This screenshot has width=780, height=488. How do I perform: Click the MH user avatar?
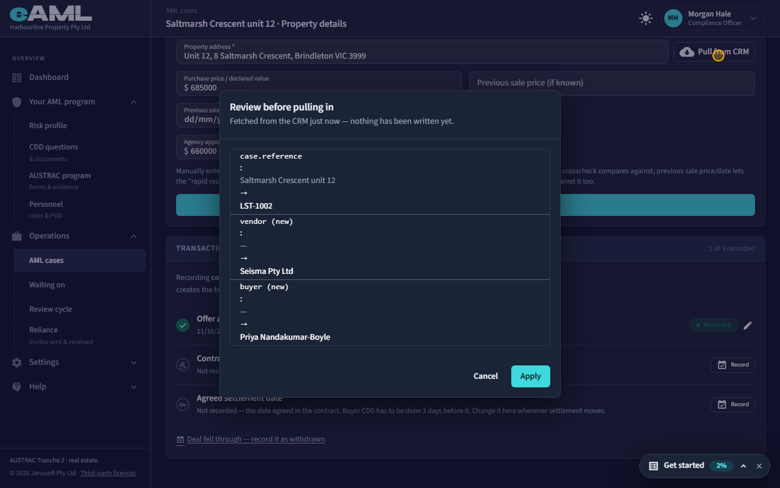(x=673, y=18)
